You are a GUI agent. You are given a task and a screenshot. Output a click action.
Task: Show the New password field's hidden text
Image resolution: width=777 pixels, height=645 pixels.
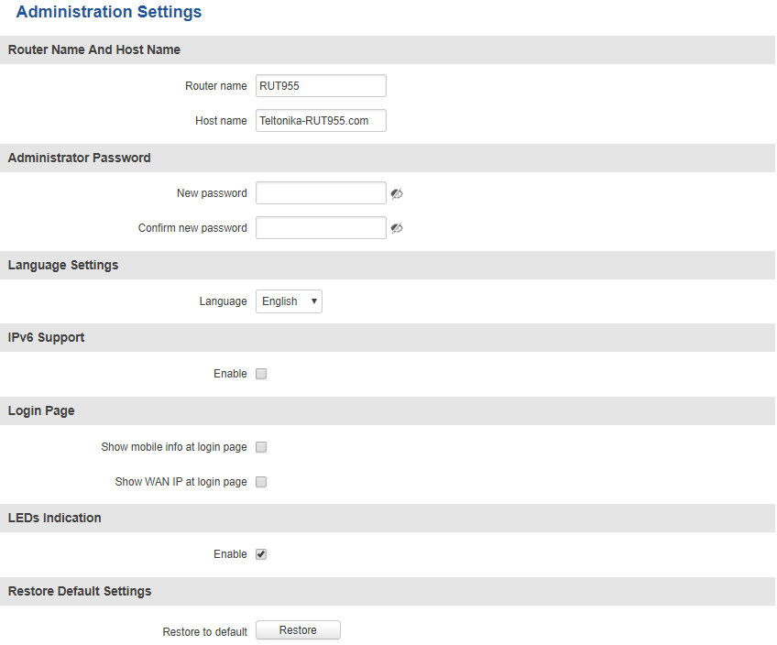(x=397, y=193)
